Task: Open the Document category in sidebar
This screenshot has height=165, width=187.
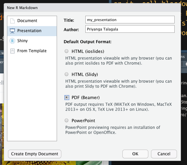Action: [x=32, y=21]
